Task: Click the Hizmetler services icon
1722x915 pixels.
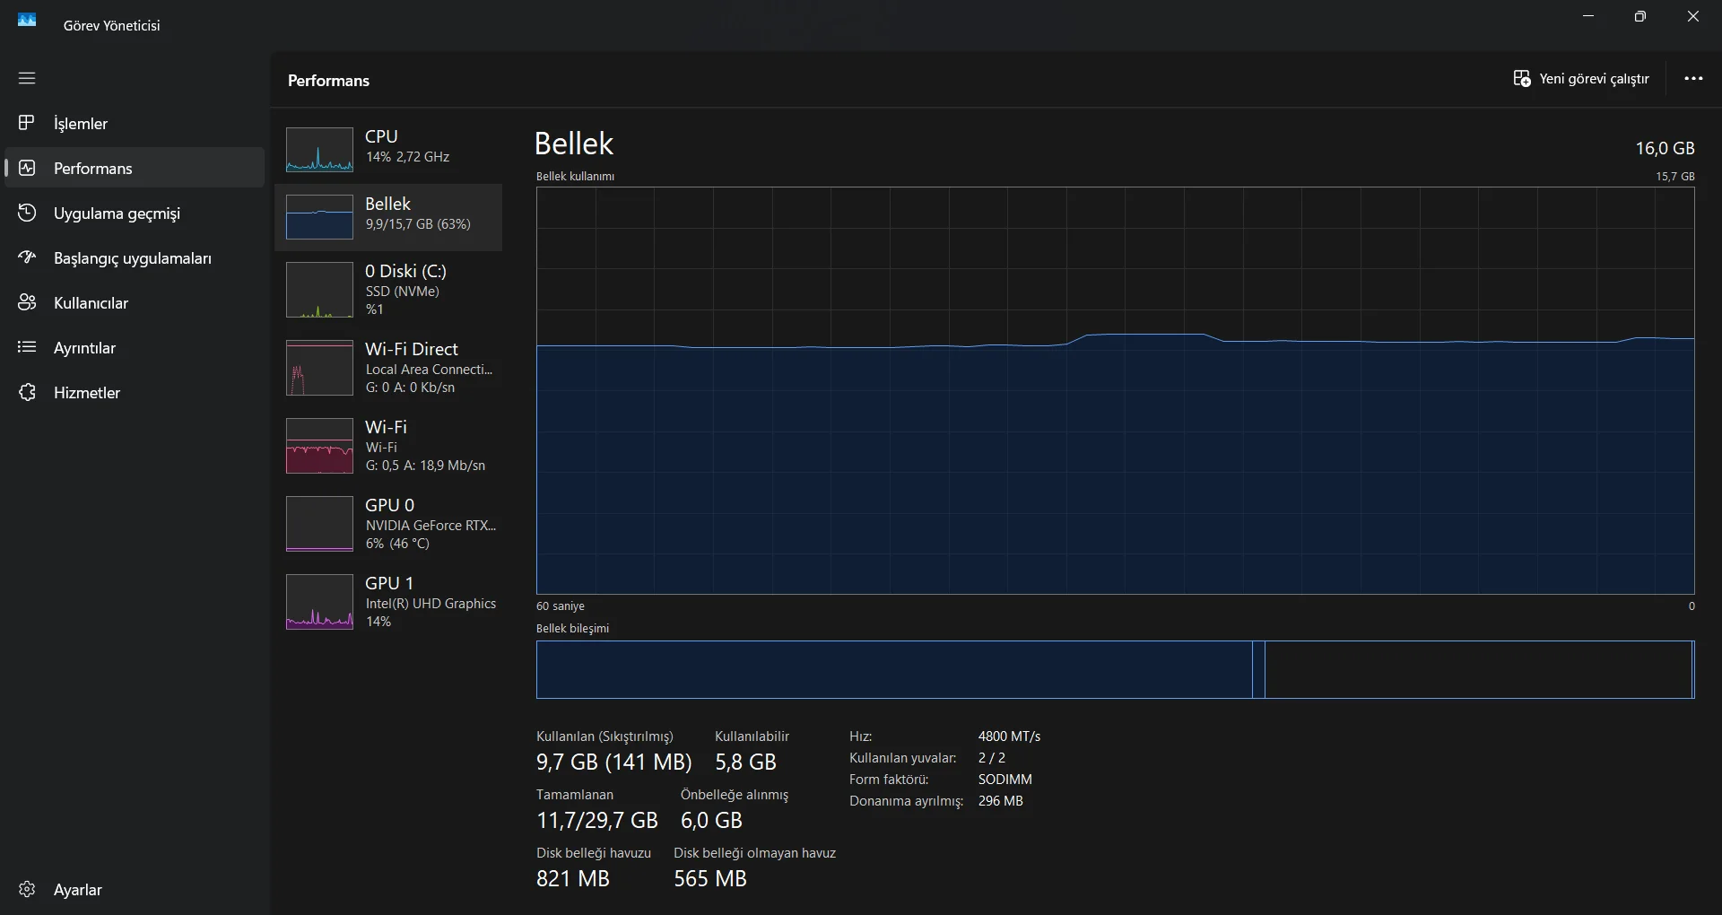Action: tap(27, 392)
